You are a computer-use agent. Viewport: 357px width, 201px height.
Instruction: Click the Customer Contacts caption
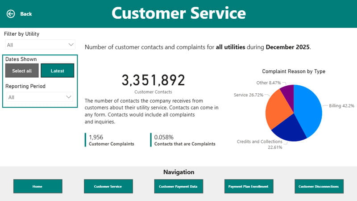pyautogui.click(x=153, y=92)
